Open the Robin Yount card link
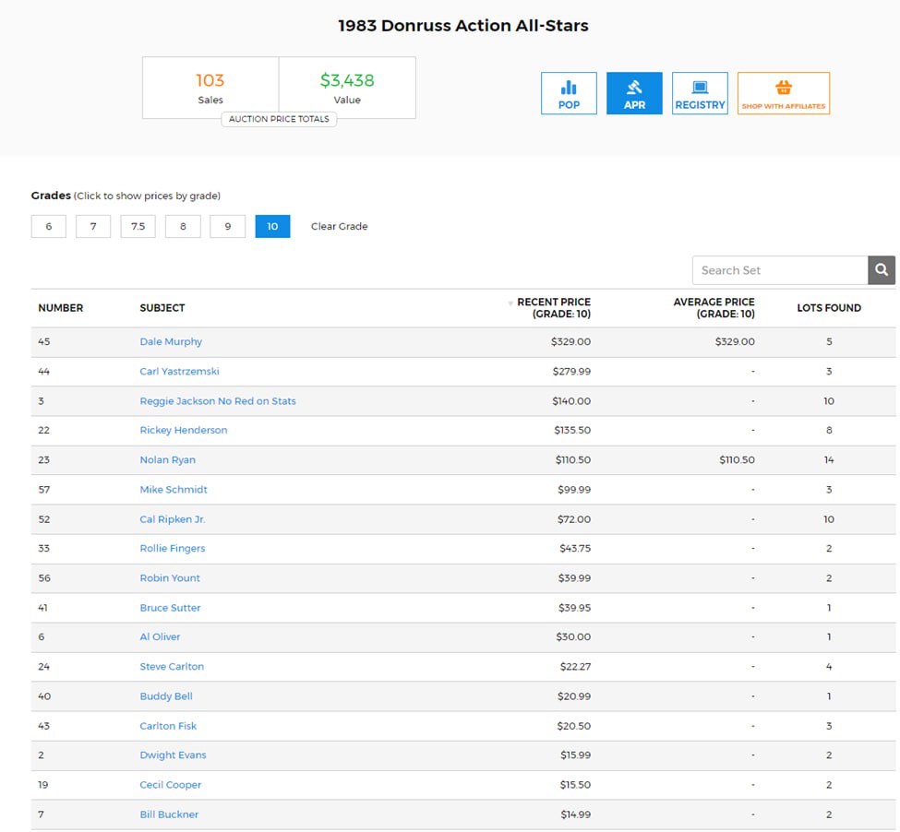 pyautogui.click(x=170, y=578)
